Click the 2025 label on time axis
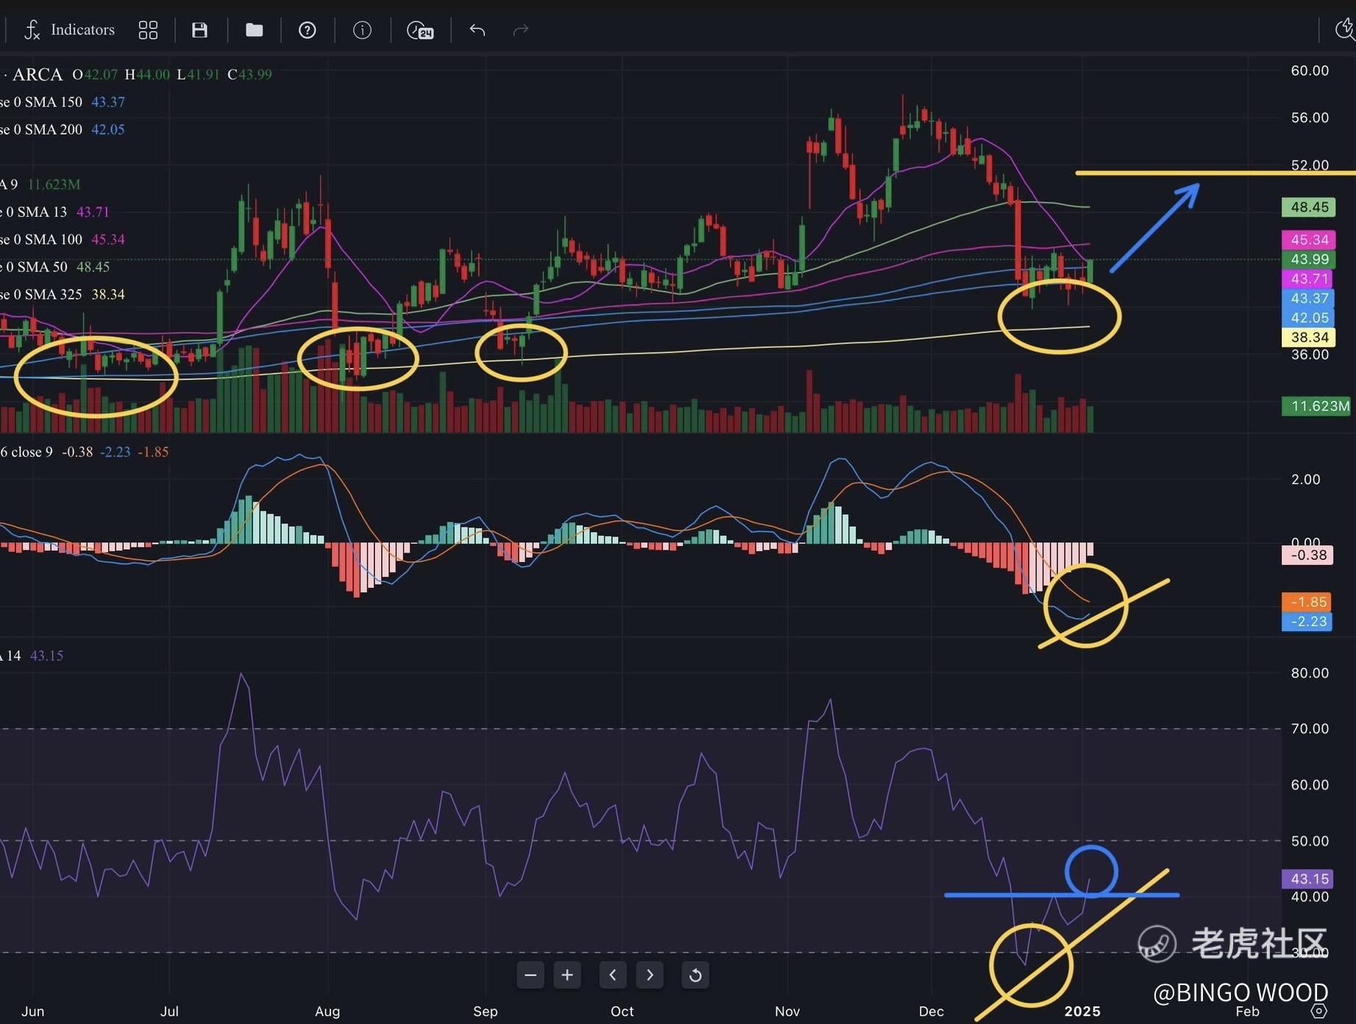 coord(1082,1011)
